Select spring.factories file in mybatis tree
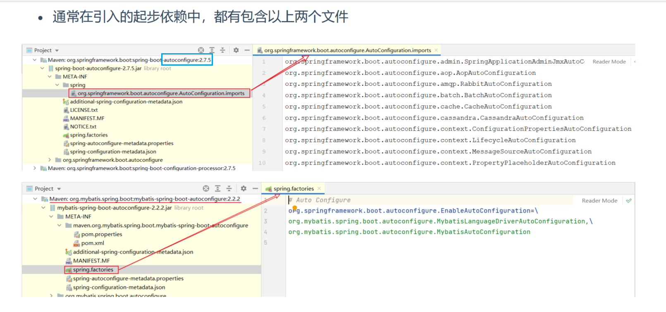 coord(93,269)
